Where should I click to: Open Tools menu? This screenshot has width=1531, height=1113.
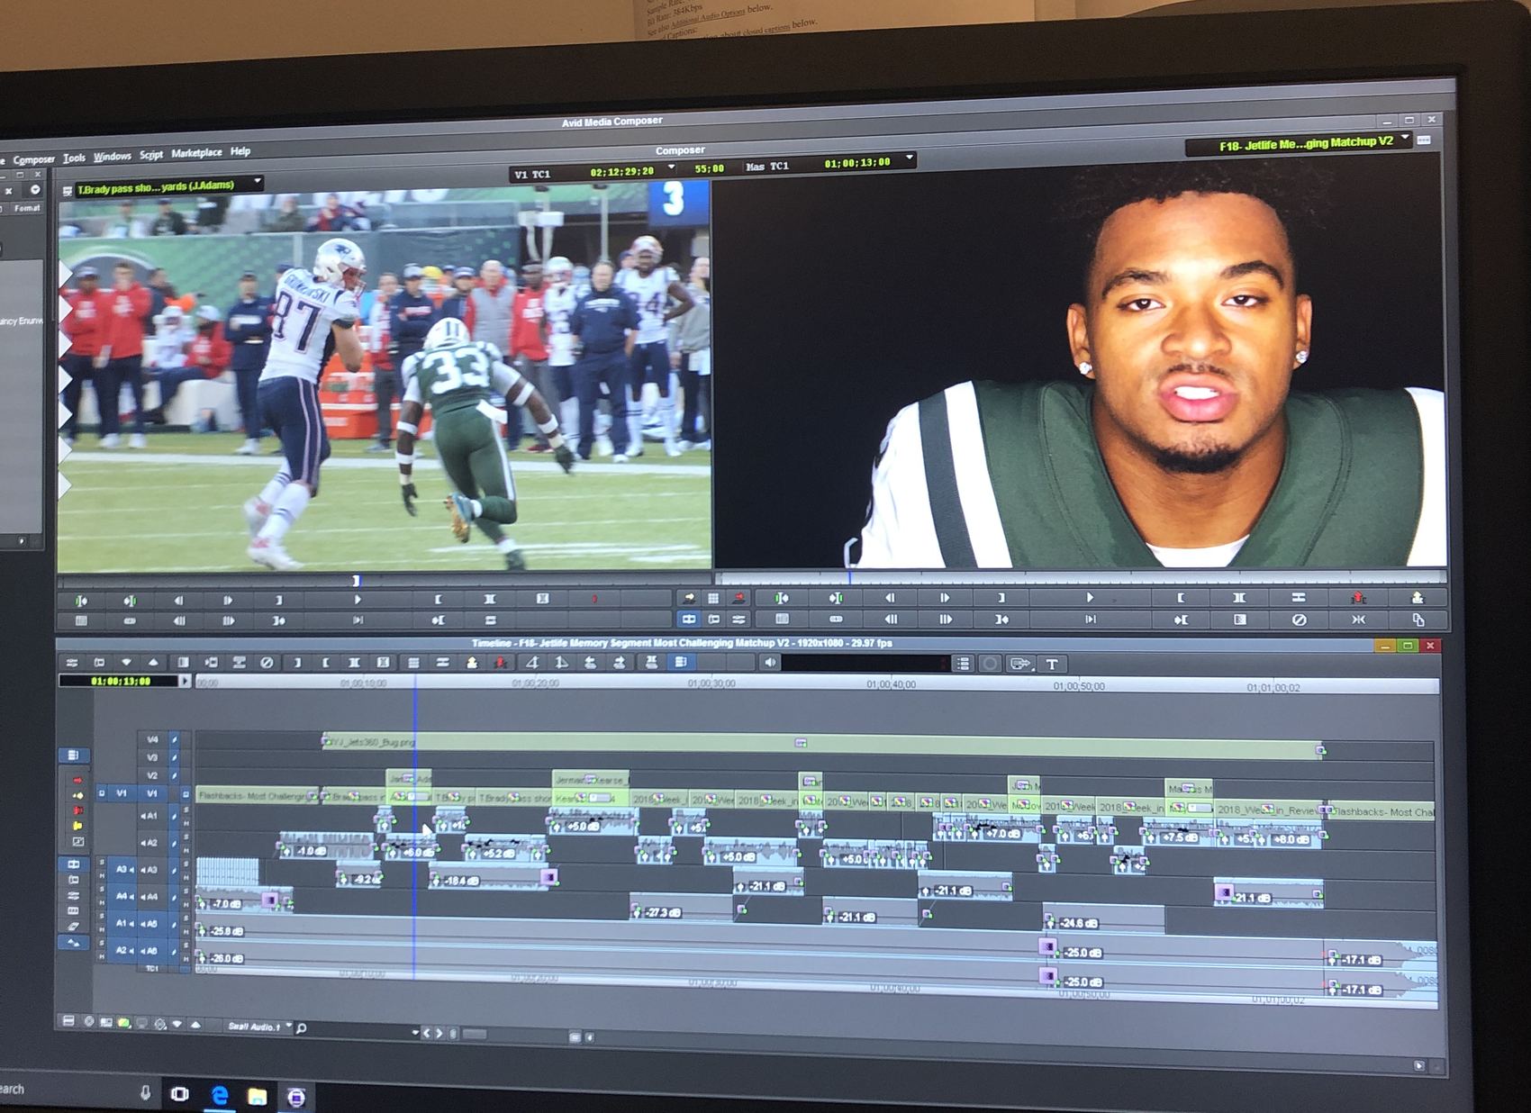coord(75,158)
